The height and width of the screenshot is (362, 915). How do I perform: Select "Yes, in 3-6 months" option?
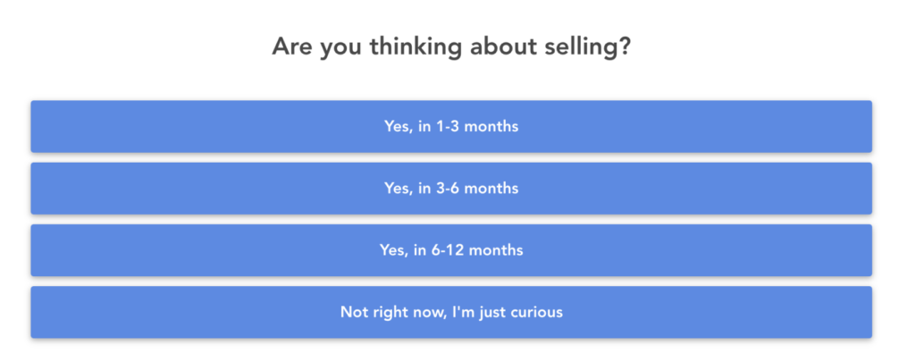[x=451, y=189]
